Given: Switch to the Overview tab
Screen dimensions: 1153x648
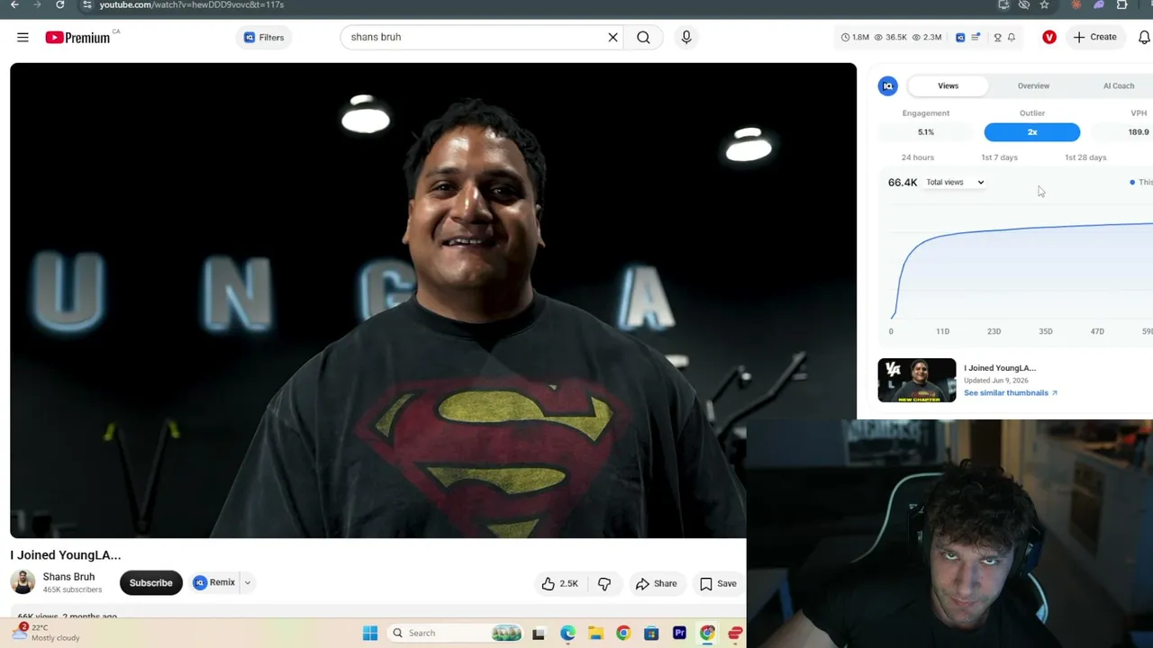Looking at the screenshot, I should tap(1033, 85).
